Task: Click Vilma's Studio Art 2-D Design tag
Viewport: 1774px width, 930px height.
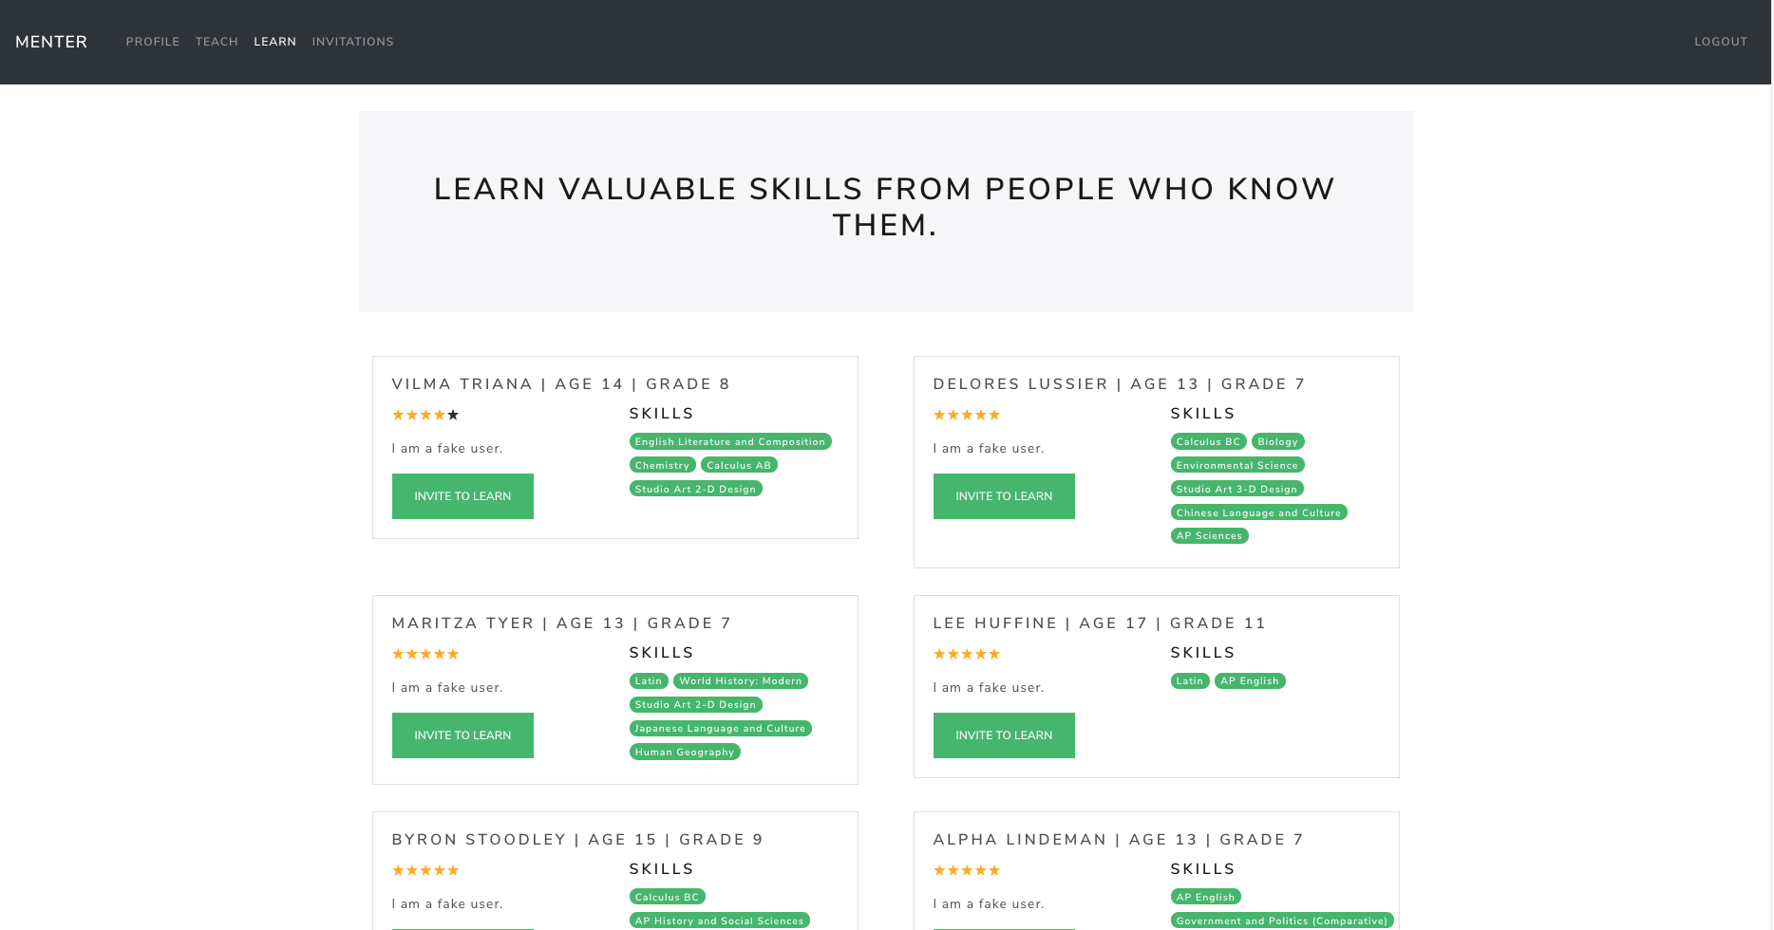Action: tap(695, 489)
